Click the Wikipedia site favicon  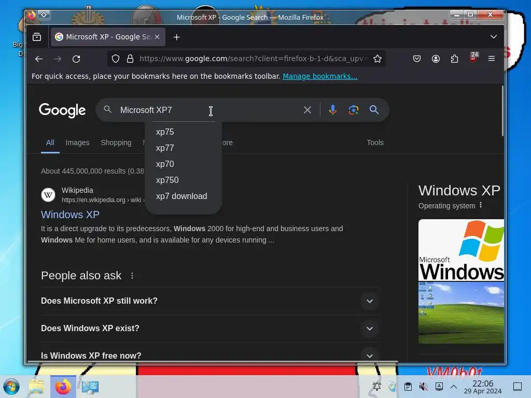[48, 195]
